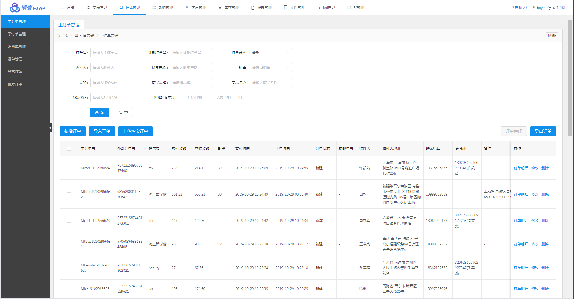Click the BI管理 icon
574x299 pixels.
tap(349, 7)
